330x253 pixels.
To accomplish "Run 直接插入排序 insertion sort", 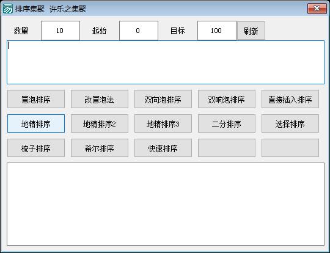I will point(290,99).
